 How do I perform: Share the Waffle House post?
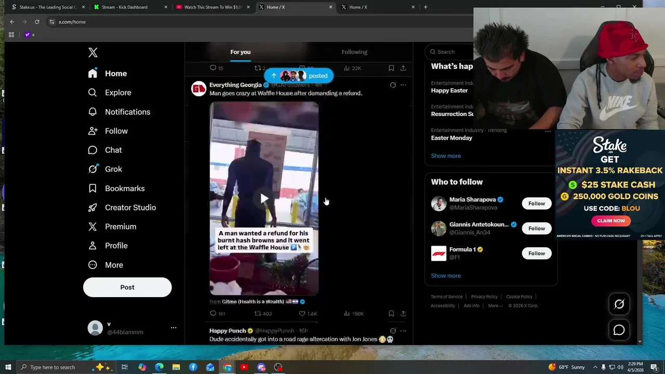pyautogui.click(x=403, y=313)
